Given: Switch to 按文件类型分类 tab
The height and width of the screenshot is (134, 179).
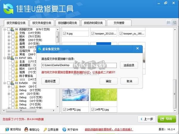Looking at the screenshot, I should 42,23.
